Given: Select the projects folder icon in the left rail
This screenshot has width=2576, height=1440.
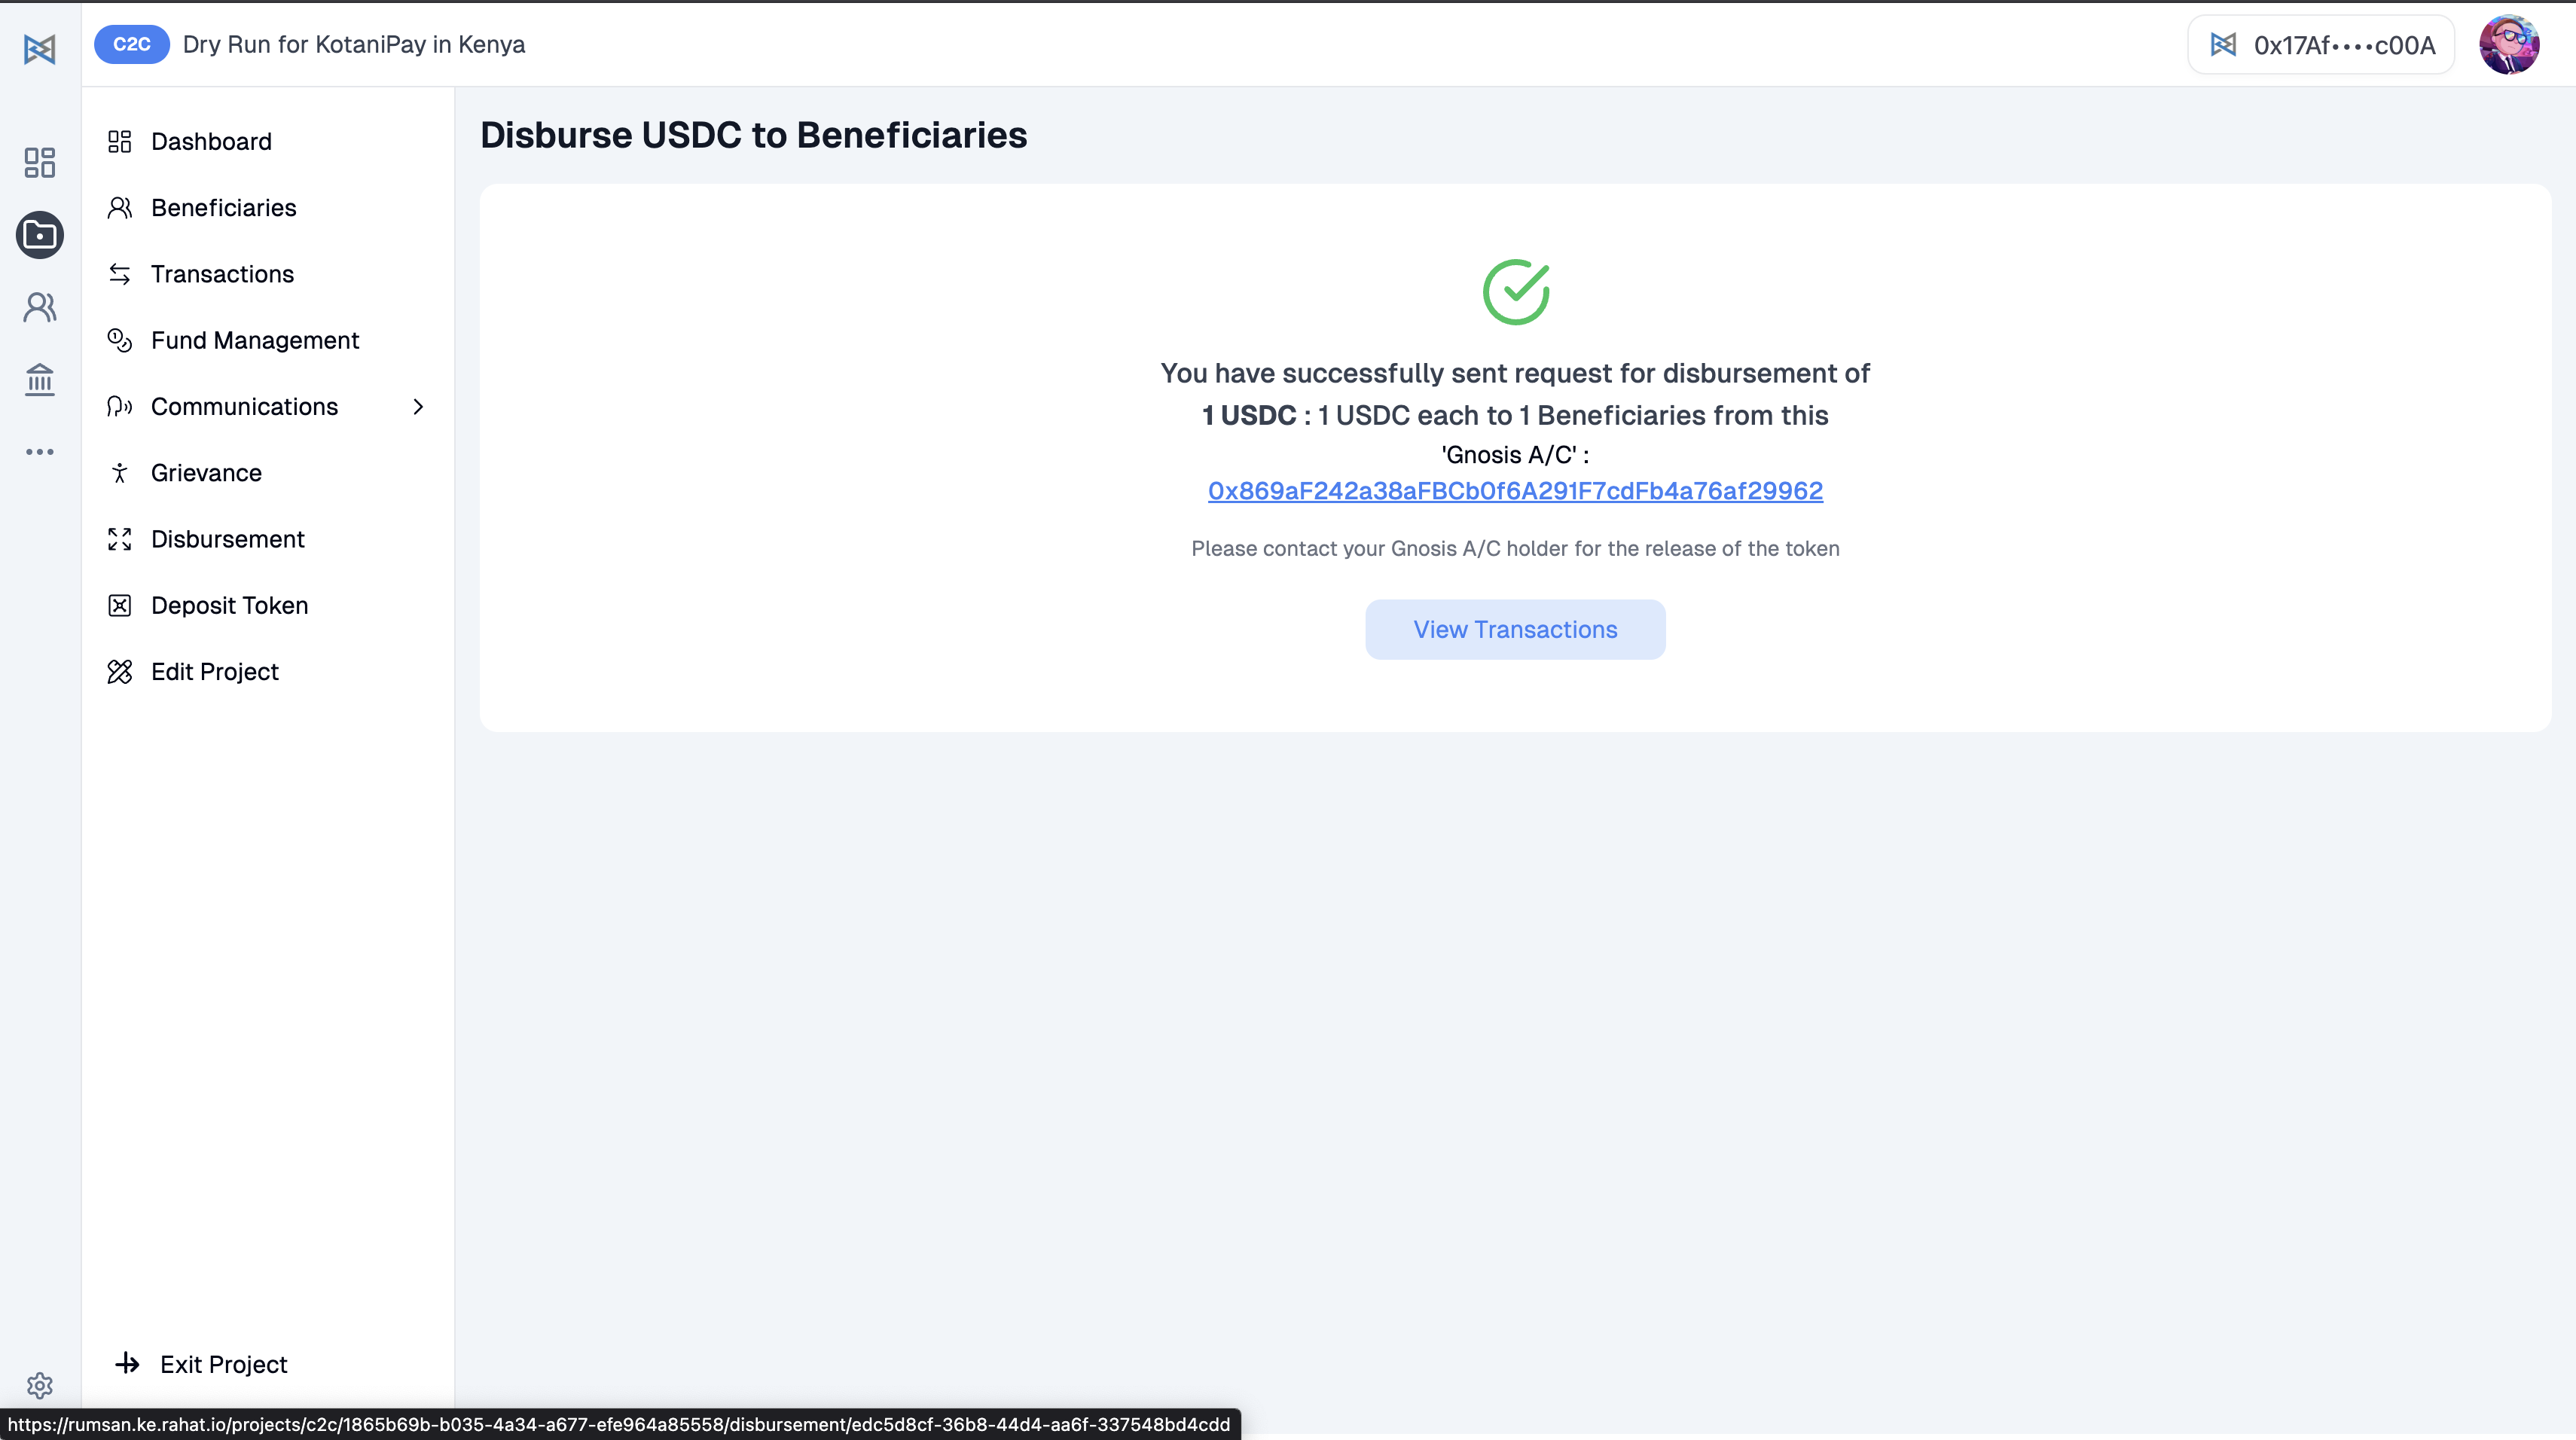Looking at the screenshot, I should point(40,235).
